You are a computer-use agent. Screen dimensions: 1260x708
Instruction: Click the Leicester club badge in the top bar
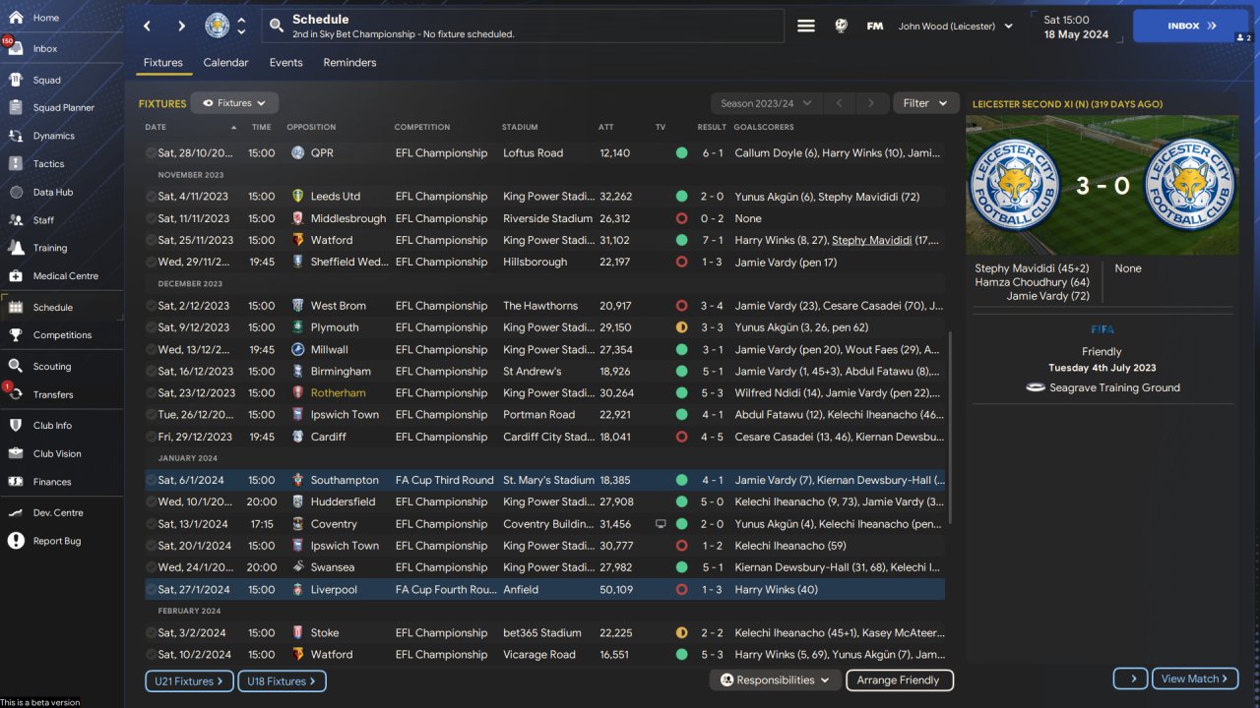(218, 26)
